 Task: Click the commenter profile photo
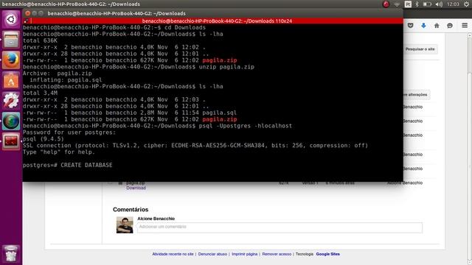point(125,225)
